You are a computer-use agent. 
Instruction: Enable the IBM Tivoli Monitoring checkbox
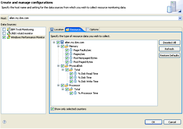coord(4,29)
